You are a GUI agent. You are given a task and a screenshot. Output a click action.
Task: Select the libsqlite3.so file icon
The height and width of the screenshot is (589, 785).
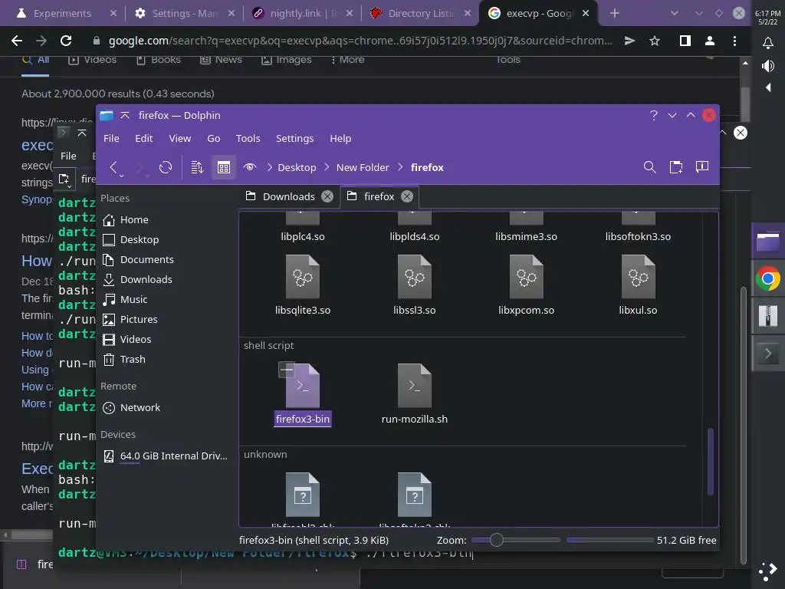tap(302, 277)
